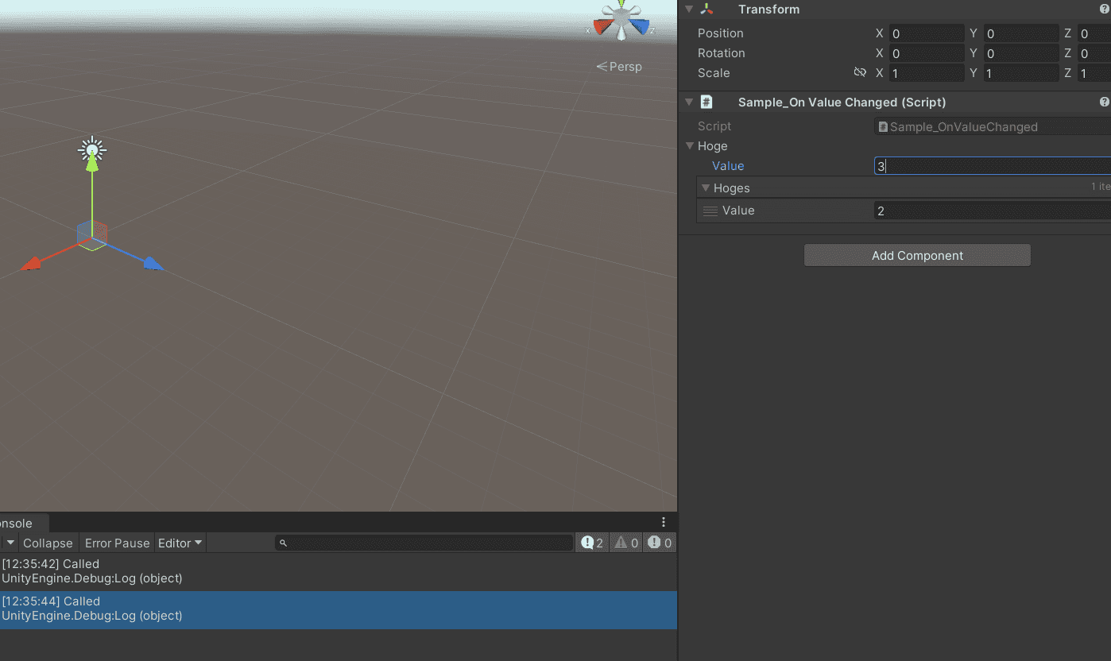Screen dimensions: 1111x661
Task: Click the Add Component button
Action: 917,255
